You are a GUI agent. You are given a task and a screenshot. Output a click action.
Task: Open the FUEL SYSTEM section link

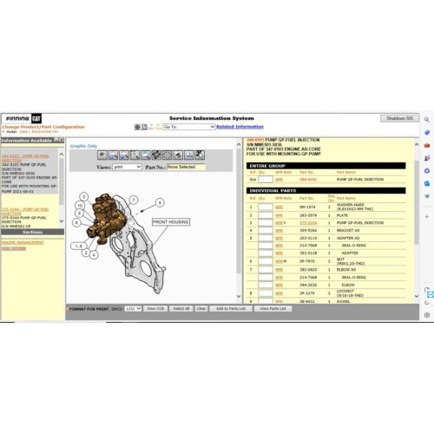click(14, 248)
